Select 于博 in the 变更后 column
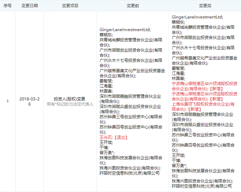The image size is (241, 192). point(176,161)
